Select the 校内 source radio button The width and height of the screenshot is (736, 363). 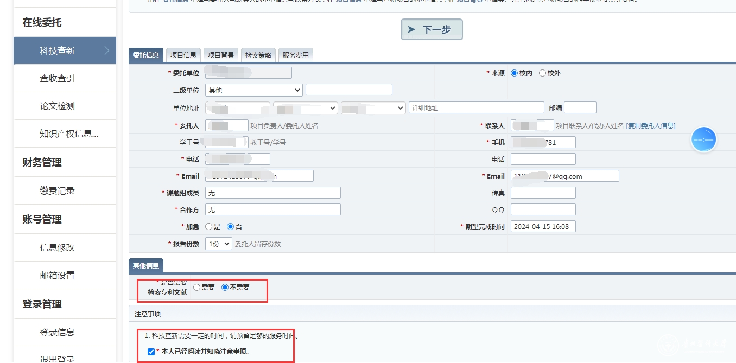(x=514, y=73)
